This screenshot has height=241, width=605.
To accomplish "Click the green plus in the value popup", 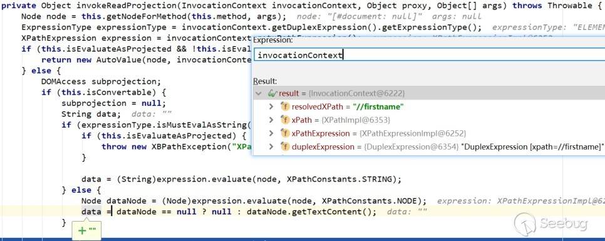I will pyautogui.click(x=82, y=230).
